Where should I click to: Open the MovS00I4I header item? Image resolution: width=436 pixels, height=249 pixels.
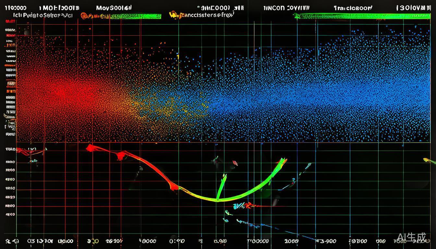pos(114,8)
